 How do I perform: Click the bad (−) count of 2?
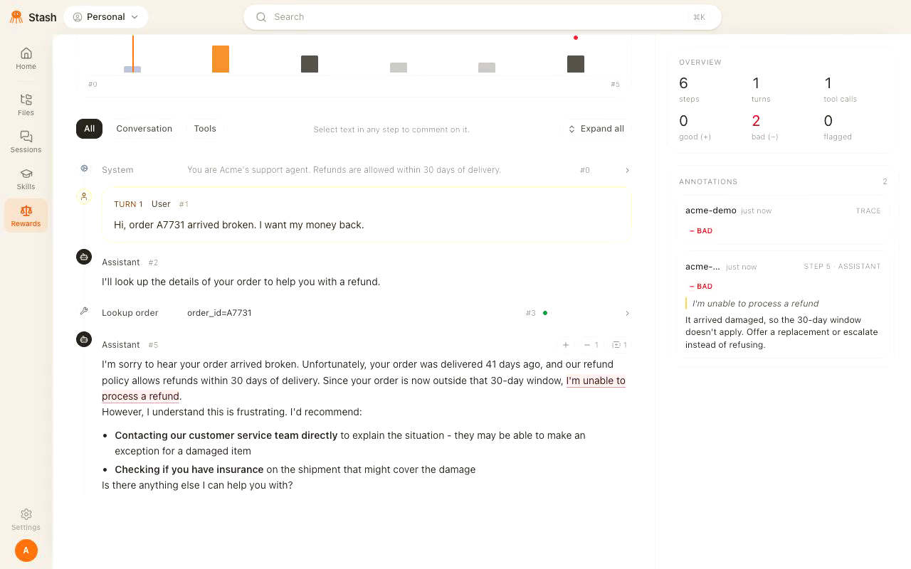[x=756, y=121]
